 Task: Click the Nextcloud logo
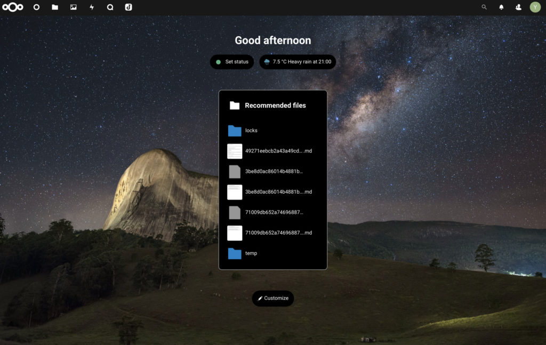tap(13, 7)
